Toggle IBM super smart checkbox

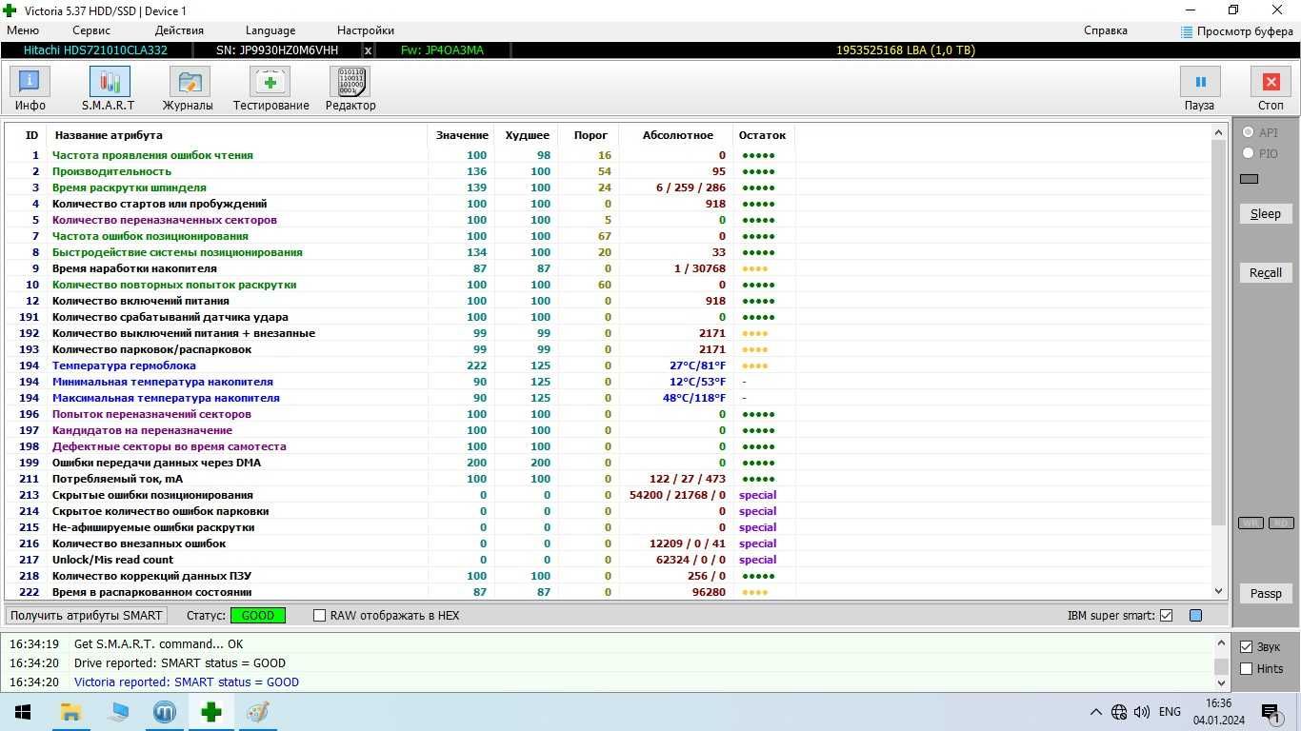(1166, 616)
